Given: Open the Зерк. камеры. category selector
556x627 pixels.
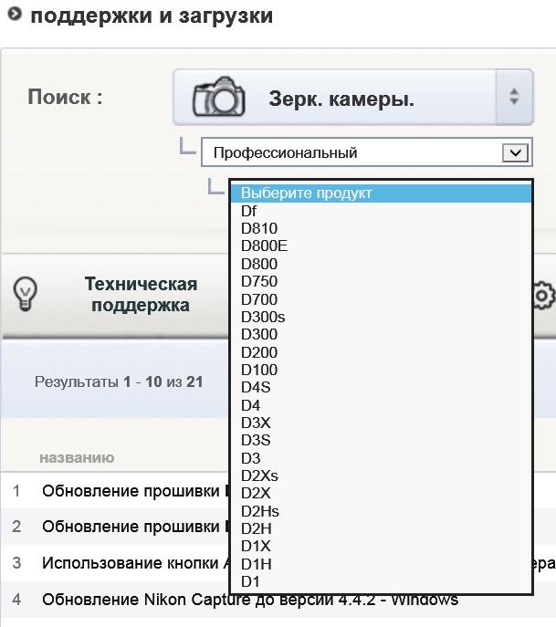Looking at the screenshot, I should click(352, 97).
